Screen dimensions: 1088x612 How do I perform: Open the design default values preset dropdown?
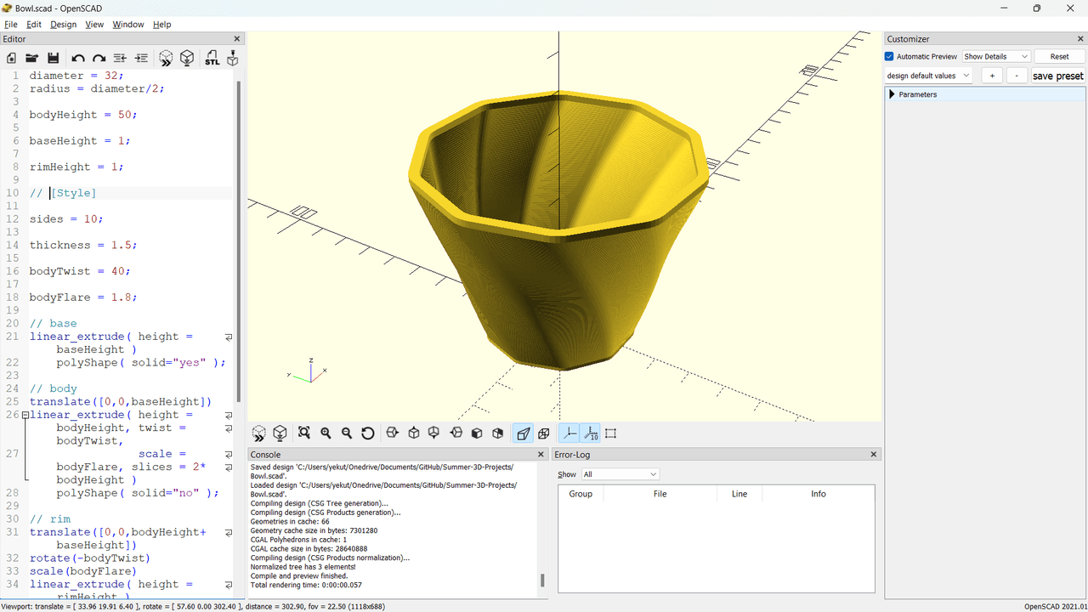928,76
